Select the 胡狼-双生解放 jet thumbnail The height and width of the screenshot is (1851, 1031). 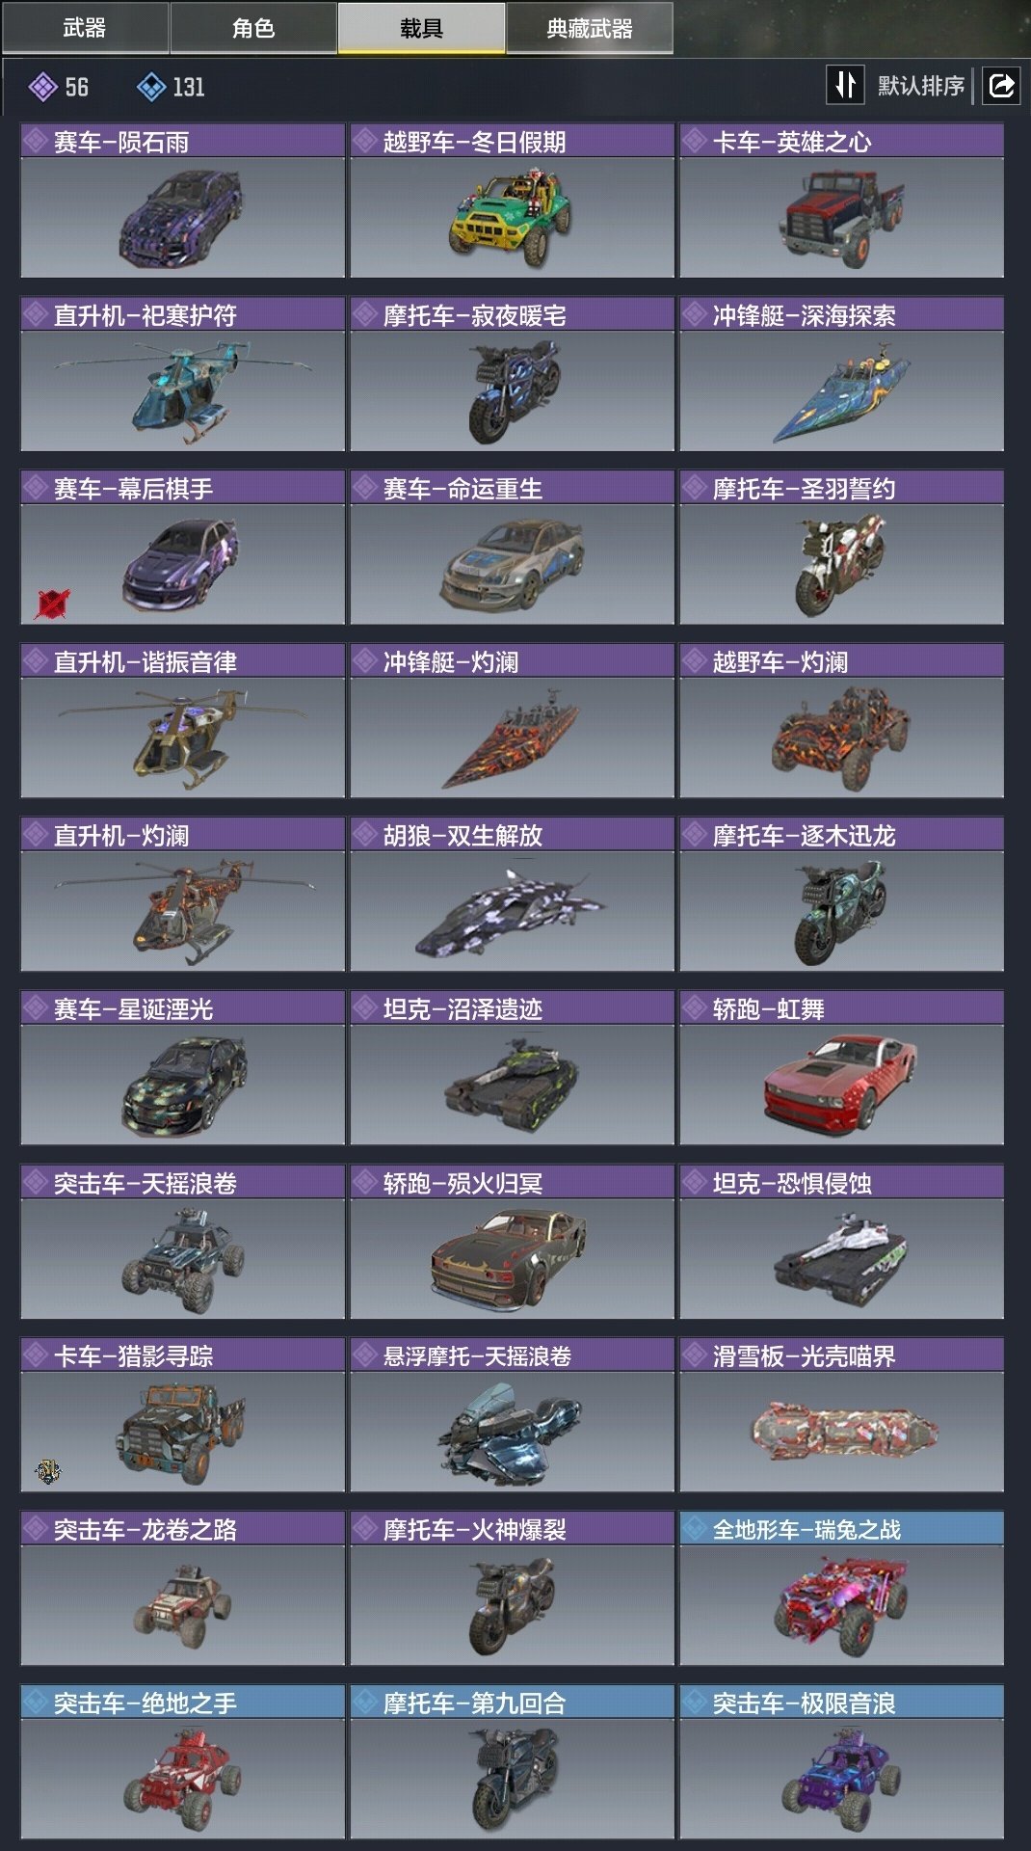coord(512,912)
